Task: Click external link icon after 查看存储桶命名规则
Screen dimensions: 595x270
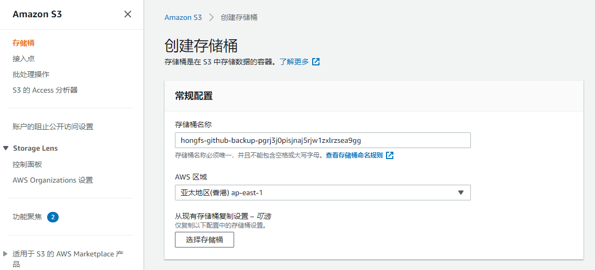Action: click(390, 155)
